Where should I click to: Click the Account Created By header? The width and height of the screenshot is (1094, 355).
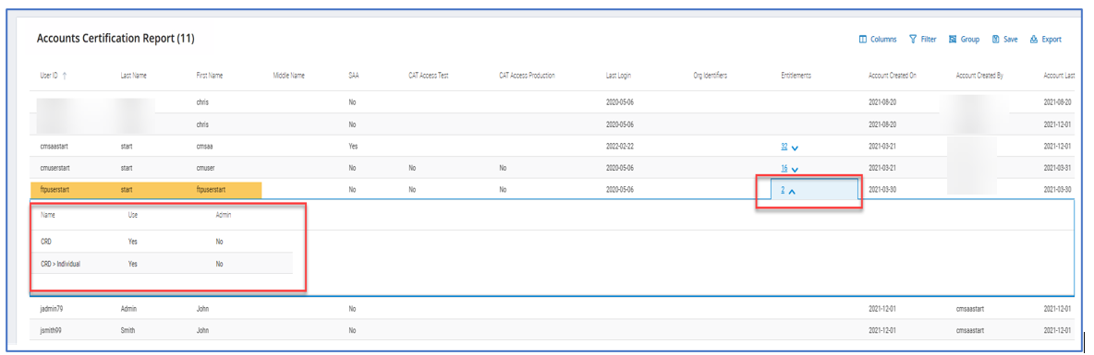click(x=979, y=75)
